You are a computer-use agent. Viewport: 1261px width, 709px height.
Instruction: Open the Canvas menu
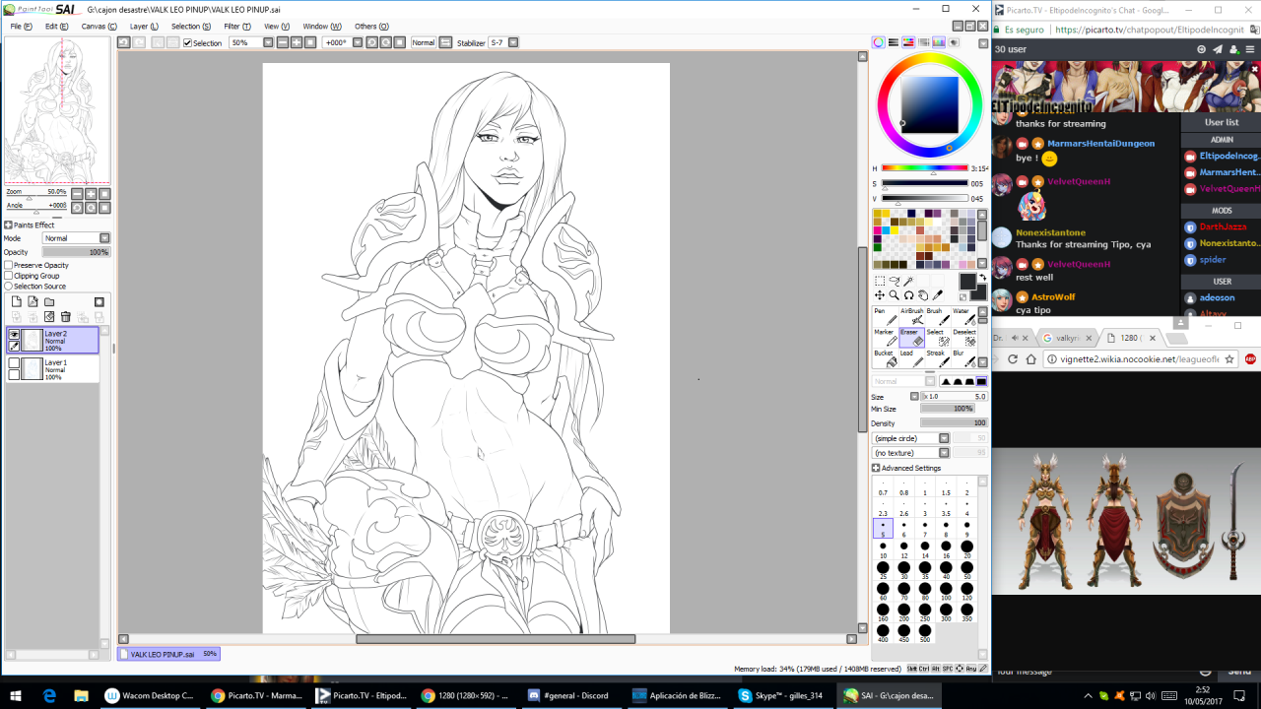click(97, 27)
